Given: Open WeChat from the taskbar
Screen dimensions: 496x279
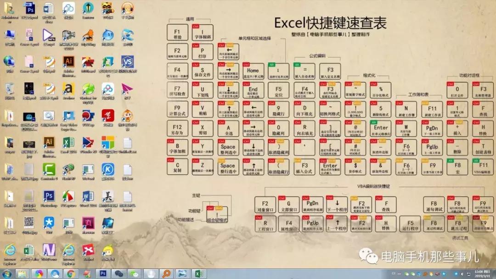Looking at the screenshot, I should click(134, 273).
